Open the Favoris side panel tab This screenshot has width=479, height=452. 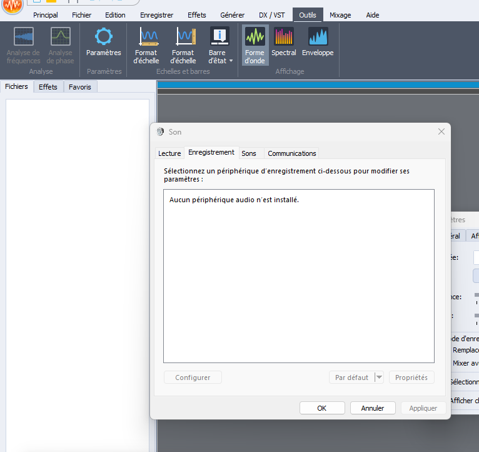[80, 87]
